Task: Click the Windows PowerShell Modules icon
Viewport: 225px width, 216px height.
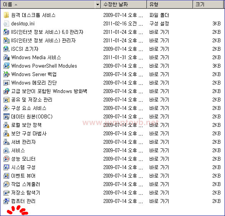Action: point(6,66)
